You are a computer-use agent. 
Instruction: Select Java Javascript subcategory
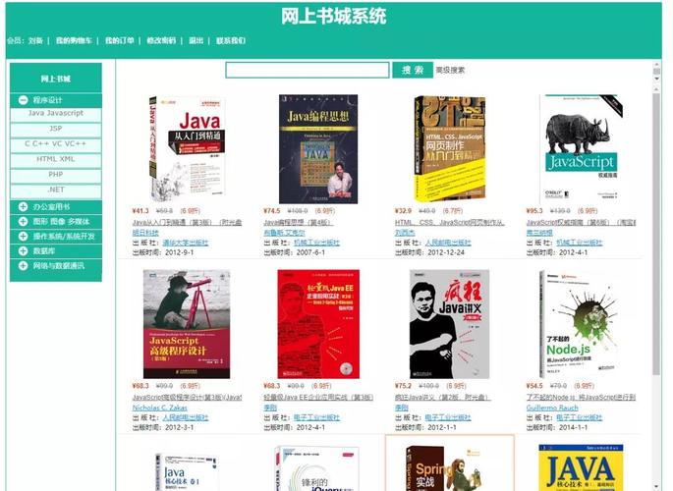pyautogui.click(x=56, y=113)
